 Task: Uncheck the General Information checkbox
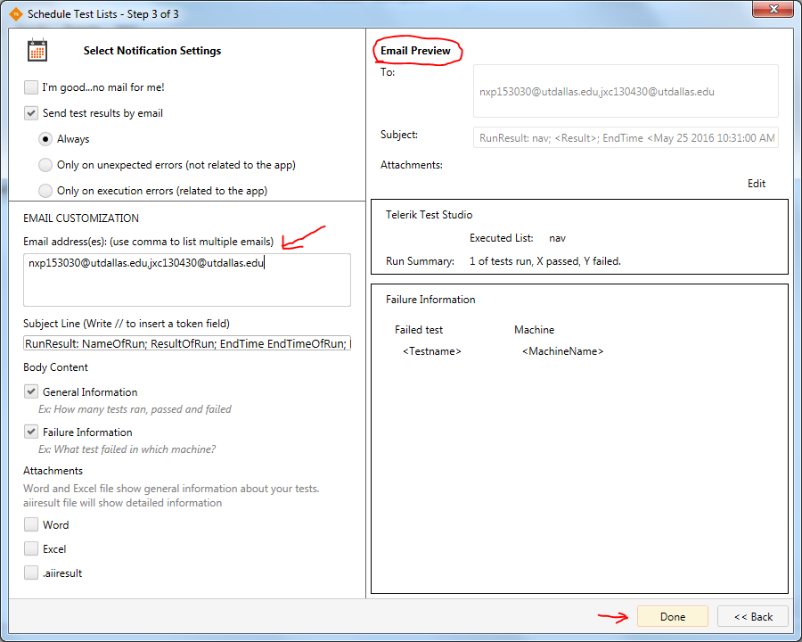point(32,392)
